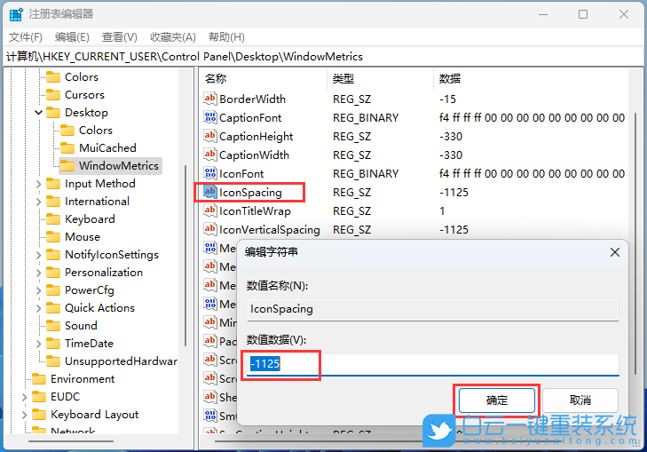
Task: Click the -15 data of BorderWidth
Action: (447, 99)
